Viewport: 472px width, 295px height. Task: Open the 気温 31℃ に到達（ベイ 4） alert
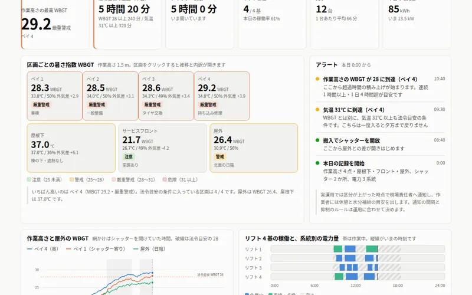tap(380, 117)
